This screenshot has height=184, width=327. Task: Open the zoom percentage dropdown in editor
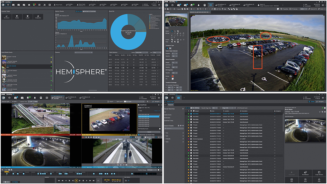click(303, 9)
